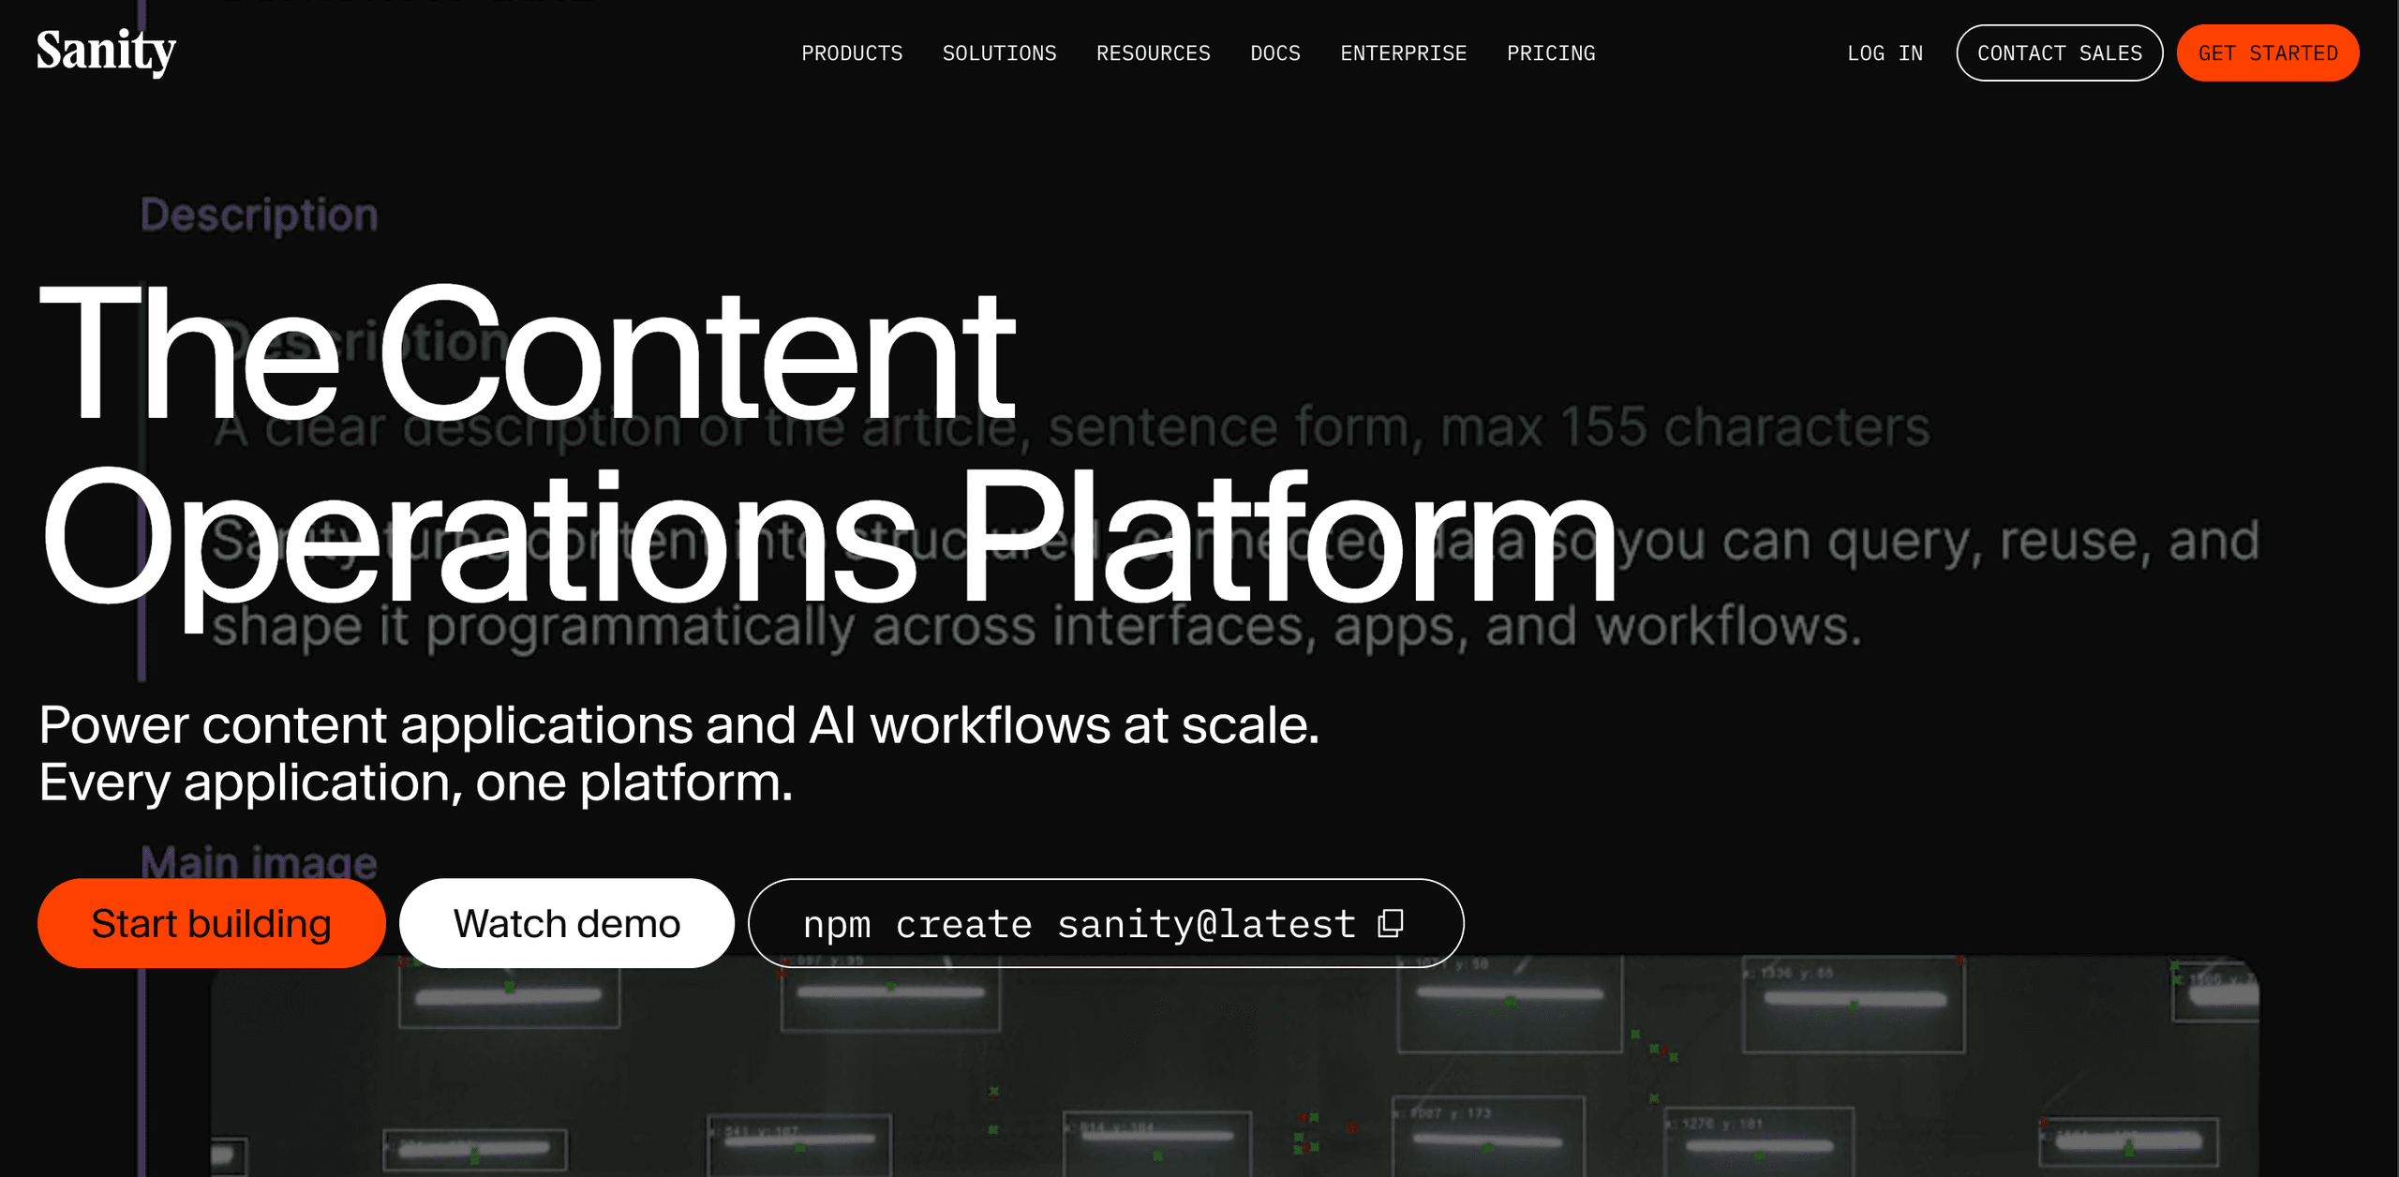Click the orange Get Started button
This screenshot has height=1177, width=2399.
[2268, 53]
